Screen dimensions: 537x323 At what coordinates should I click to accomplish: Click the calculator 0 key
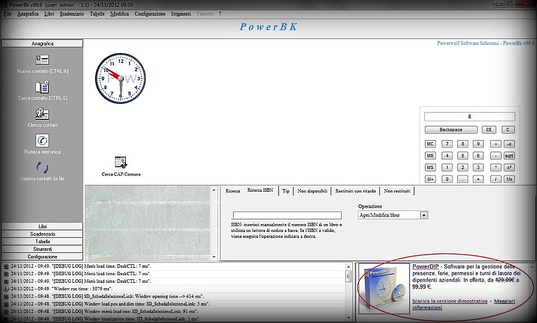pyautogui.click(x=447, y=179)
